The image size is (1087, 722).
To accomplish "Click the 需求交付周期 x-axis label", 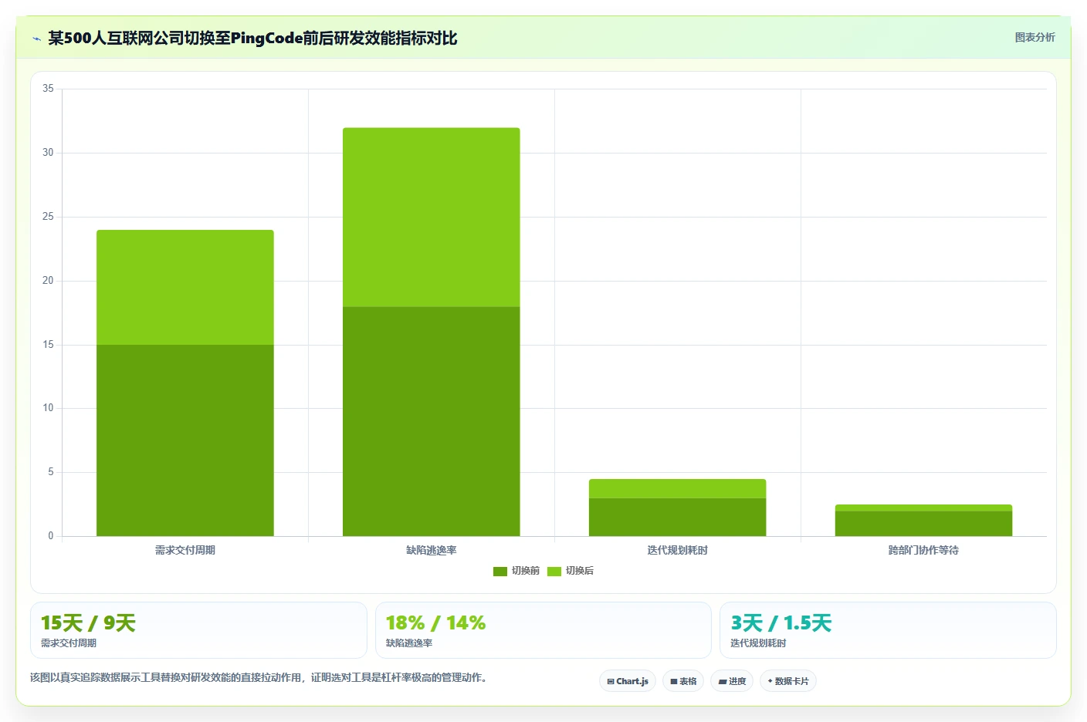I will point(185,550).
